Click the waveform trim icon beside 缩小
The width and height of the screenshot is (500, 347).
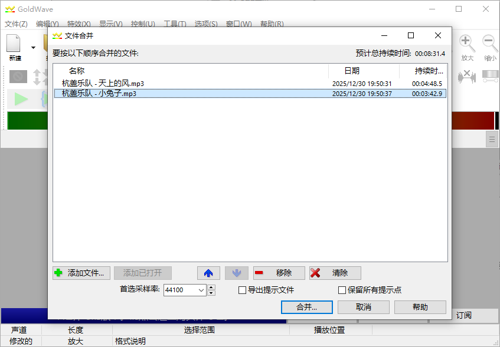click(x=466, y=77)
